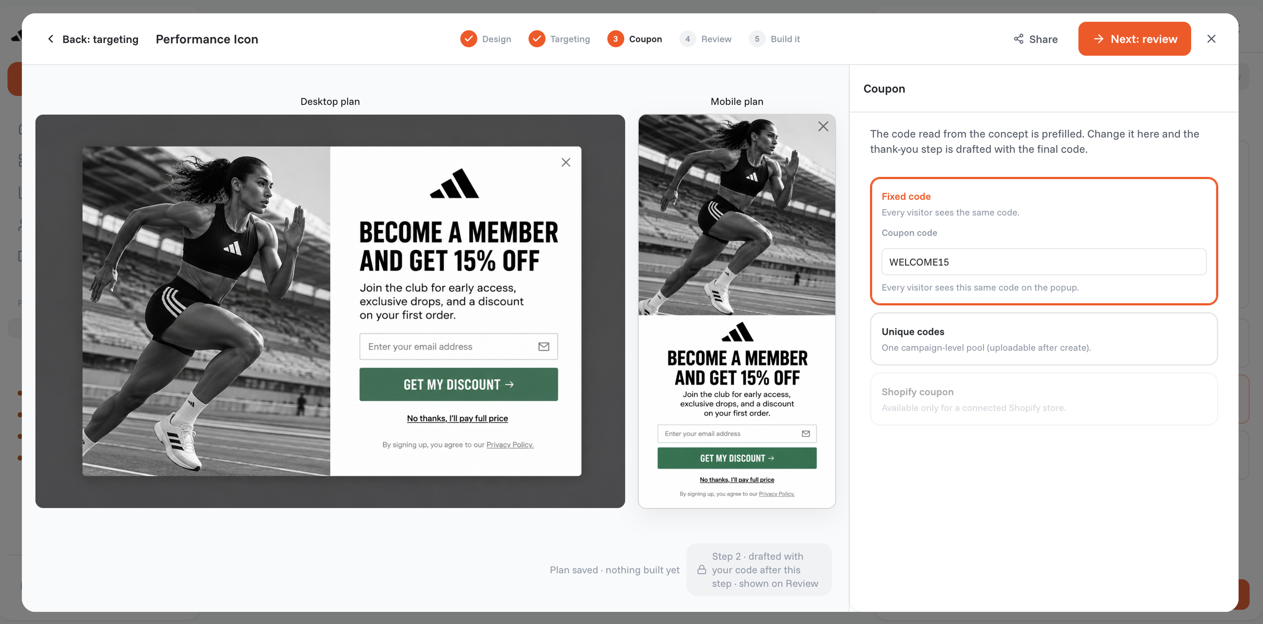The width and height of the screenshot is (1263, 624).
Task: Click desktop Enter your email address field
Action: pyautogui.click(x=458, y=346)
